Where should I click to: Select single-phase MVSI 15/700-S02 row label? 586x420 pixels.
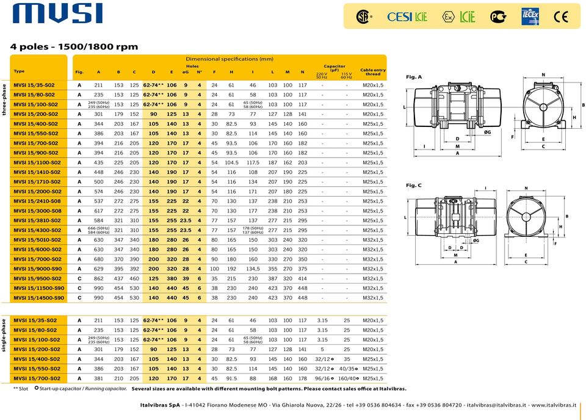[37, 378]
